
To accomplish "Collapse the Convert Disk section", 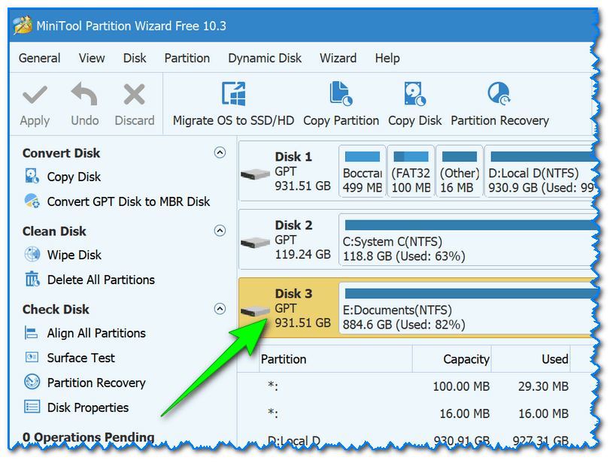I will (220, 153).
